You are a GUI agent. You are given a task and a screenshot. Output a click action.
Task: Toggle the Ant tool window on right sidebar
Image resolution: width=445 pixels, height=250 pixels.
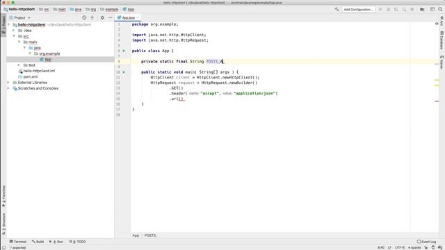coord(442,22)
